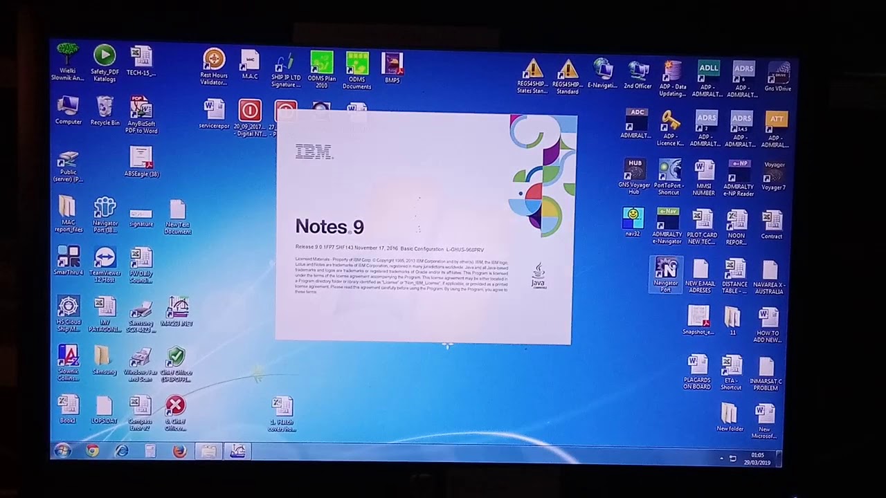This screenshot has width=886, height=498.
Task: Open SHIP IP LTD Signature file
Action: coord(286,69)
